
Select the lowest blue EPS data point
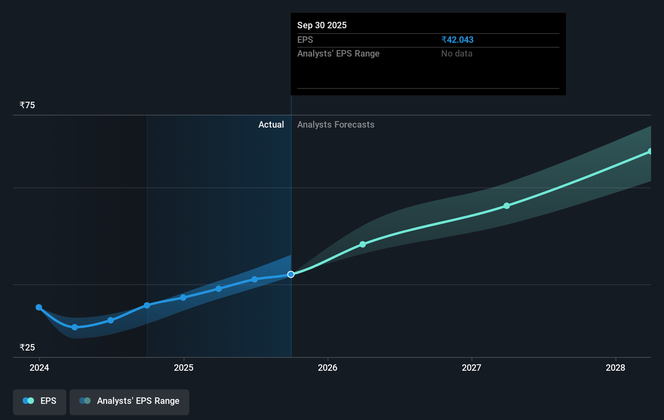(75, 328)
